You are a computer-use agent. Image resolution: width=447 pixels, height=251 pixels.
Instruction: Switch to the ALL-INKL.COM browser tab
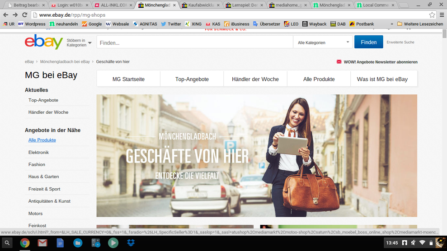(114, 5)
